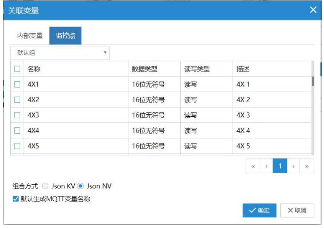Check the 4X4 row checkbox

tap(17, 131)
